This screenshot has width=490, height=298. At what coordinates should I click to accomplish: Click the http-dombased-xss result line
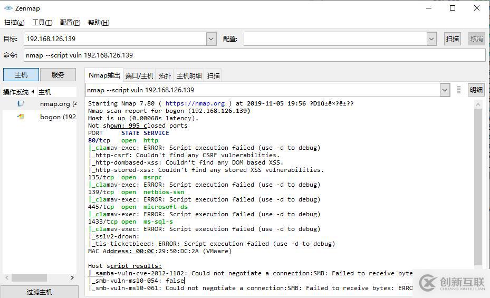click(x=186, y=162)
